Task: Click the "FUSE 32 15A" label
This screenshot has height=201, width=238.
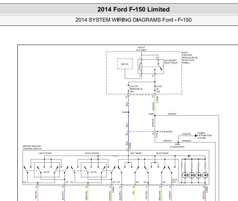Action: (x=159, y=89)
